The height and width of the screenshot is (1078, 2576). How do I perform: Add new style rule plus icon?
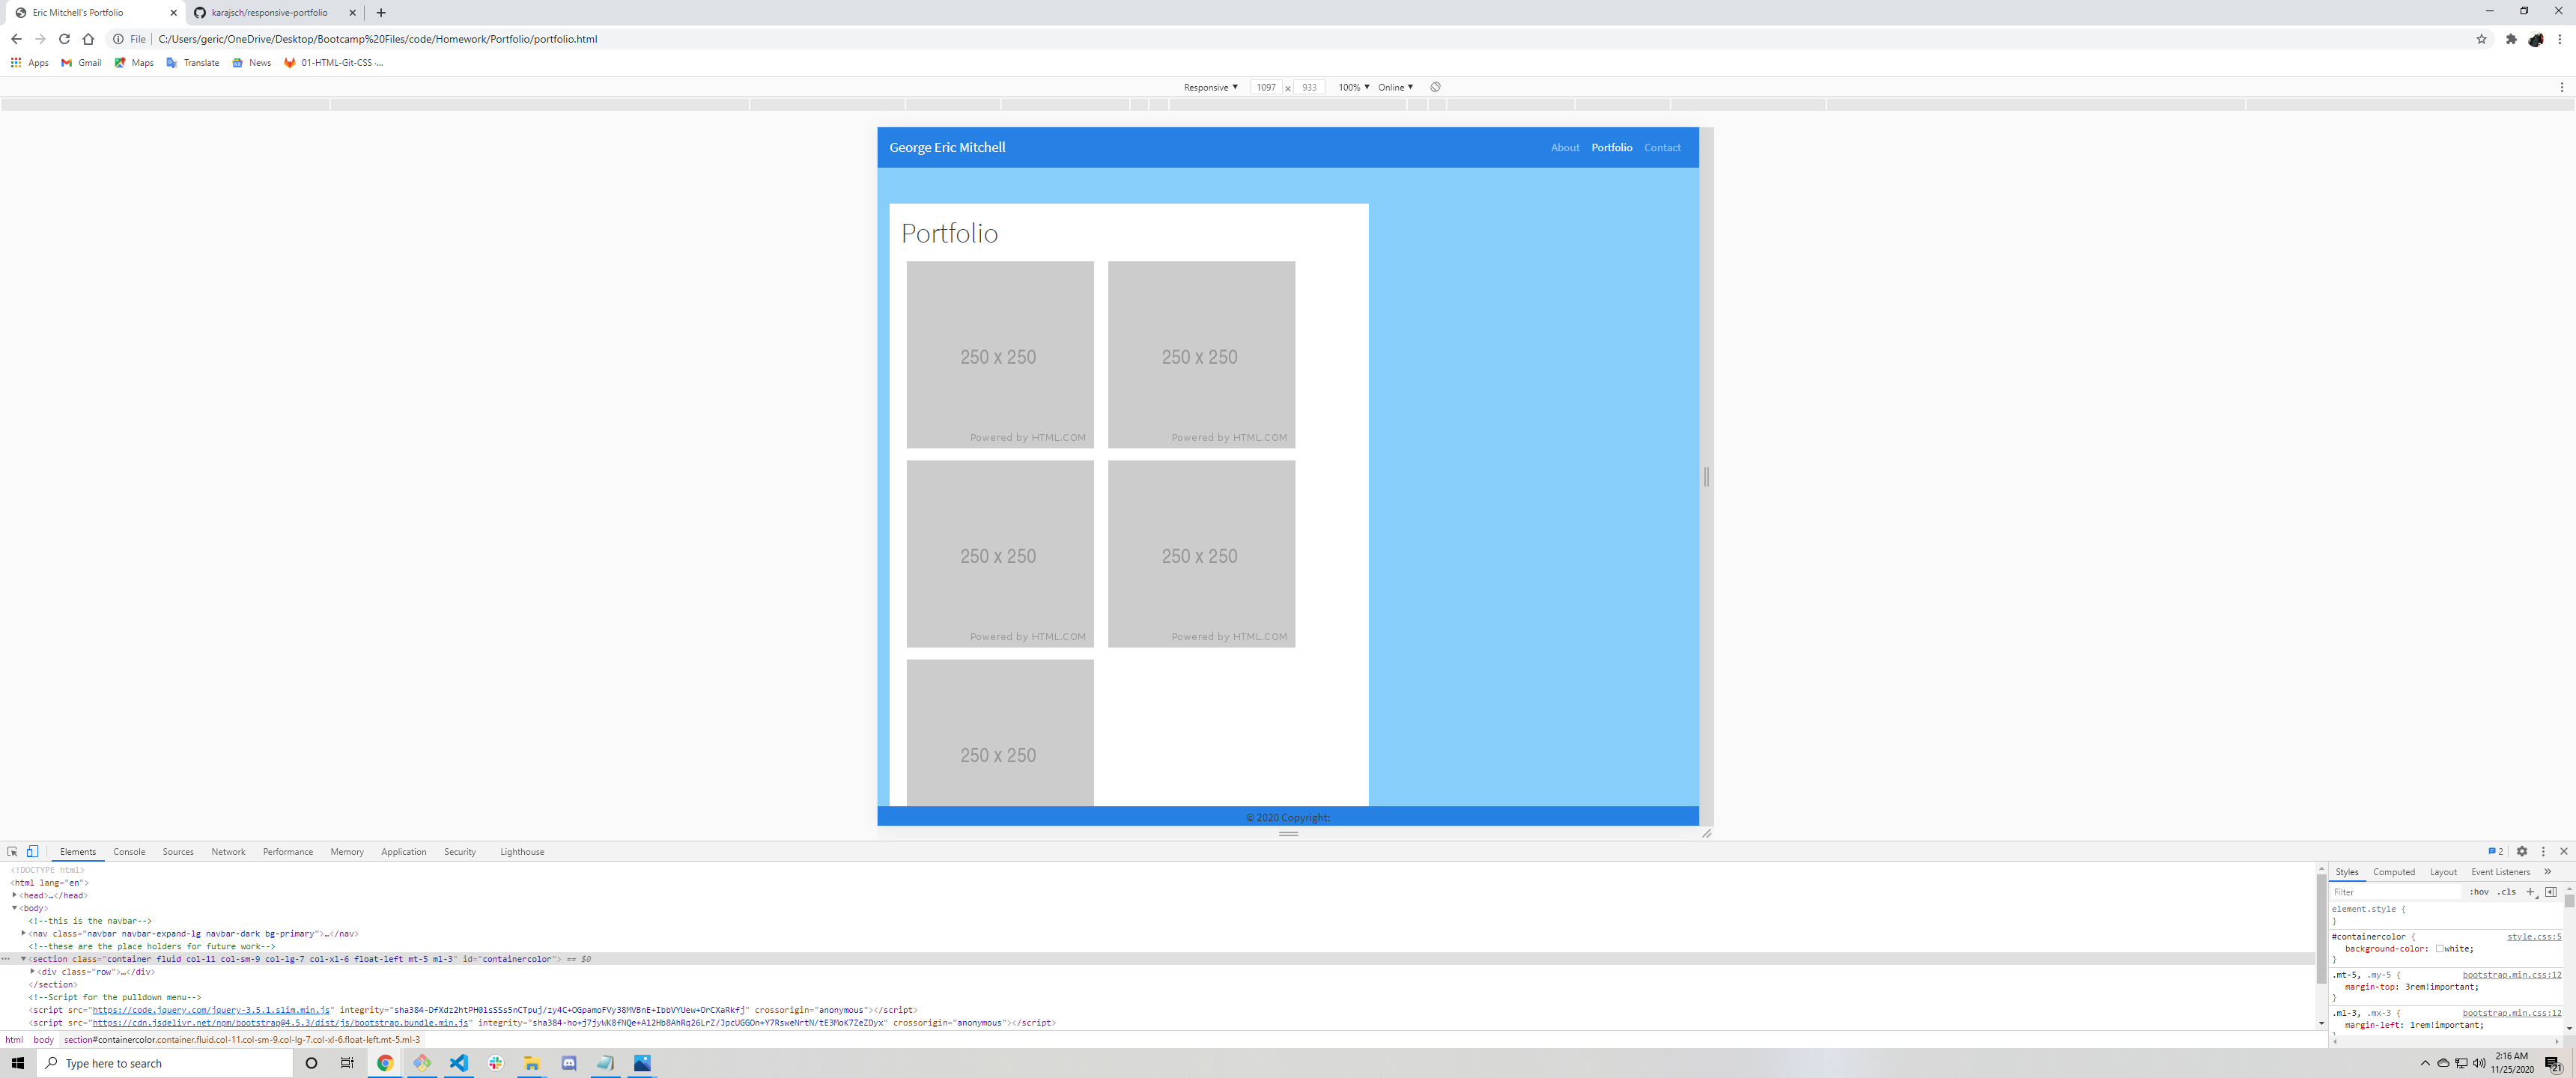[2530, 891]
